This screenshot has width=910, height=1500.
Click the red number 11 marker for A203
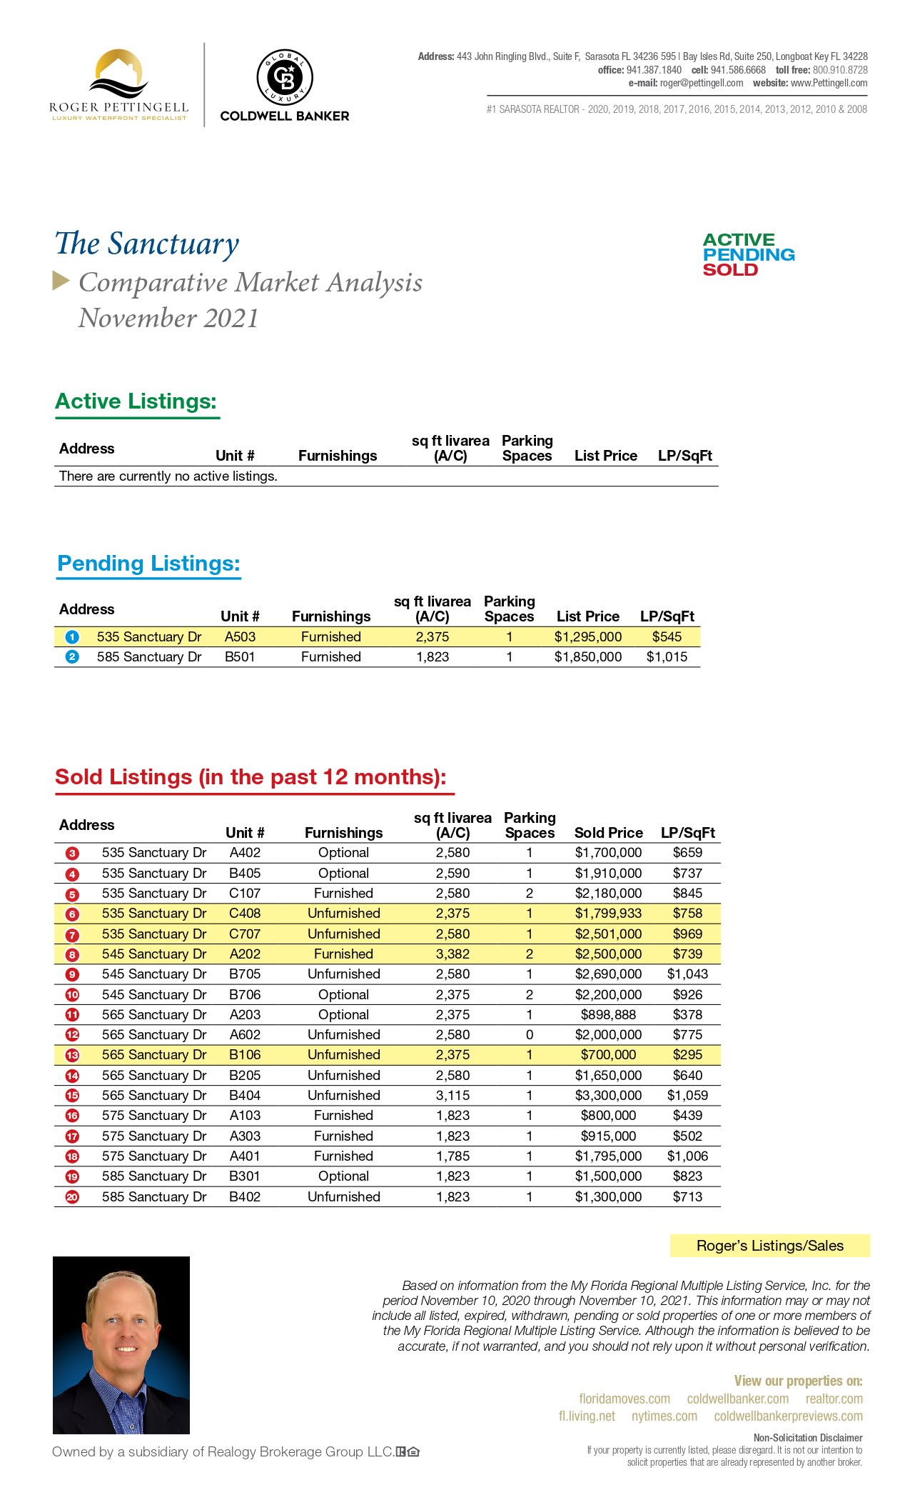point(72,1015)
